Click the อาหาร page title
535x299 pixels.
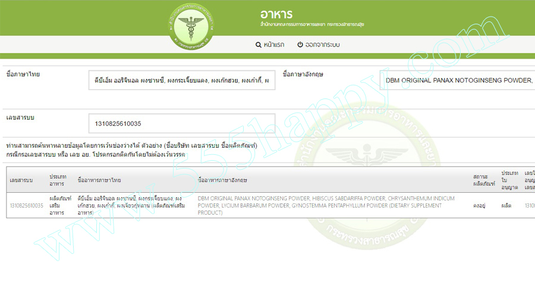276,14
